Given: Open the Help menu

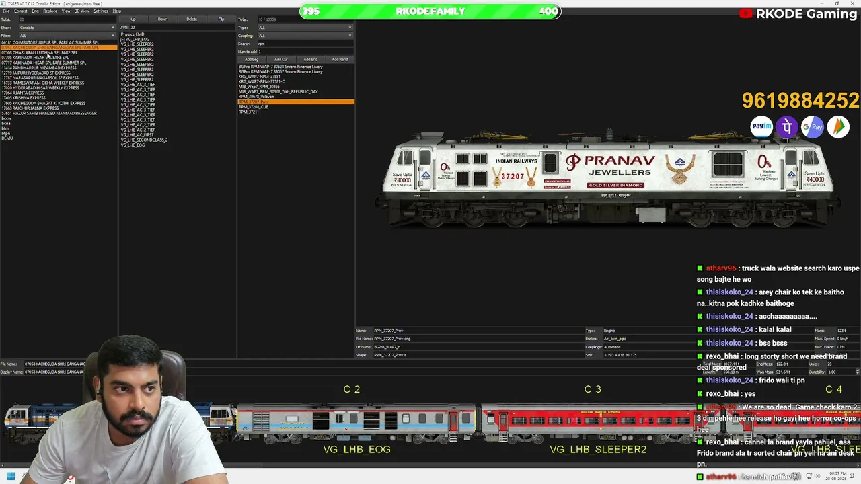Looking at the screenshot, I should pyautogui.click(x=117, y=11).
